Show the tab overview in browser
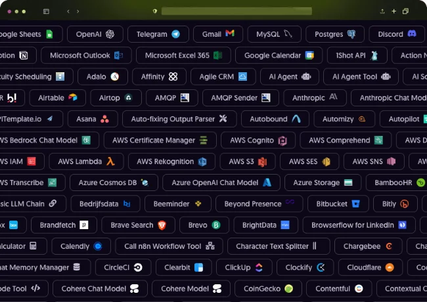427x302 pixels. click(x=406, y=11)
